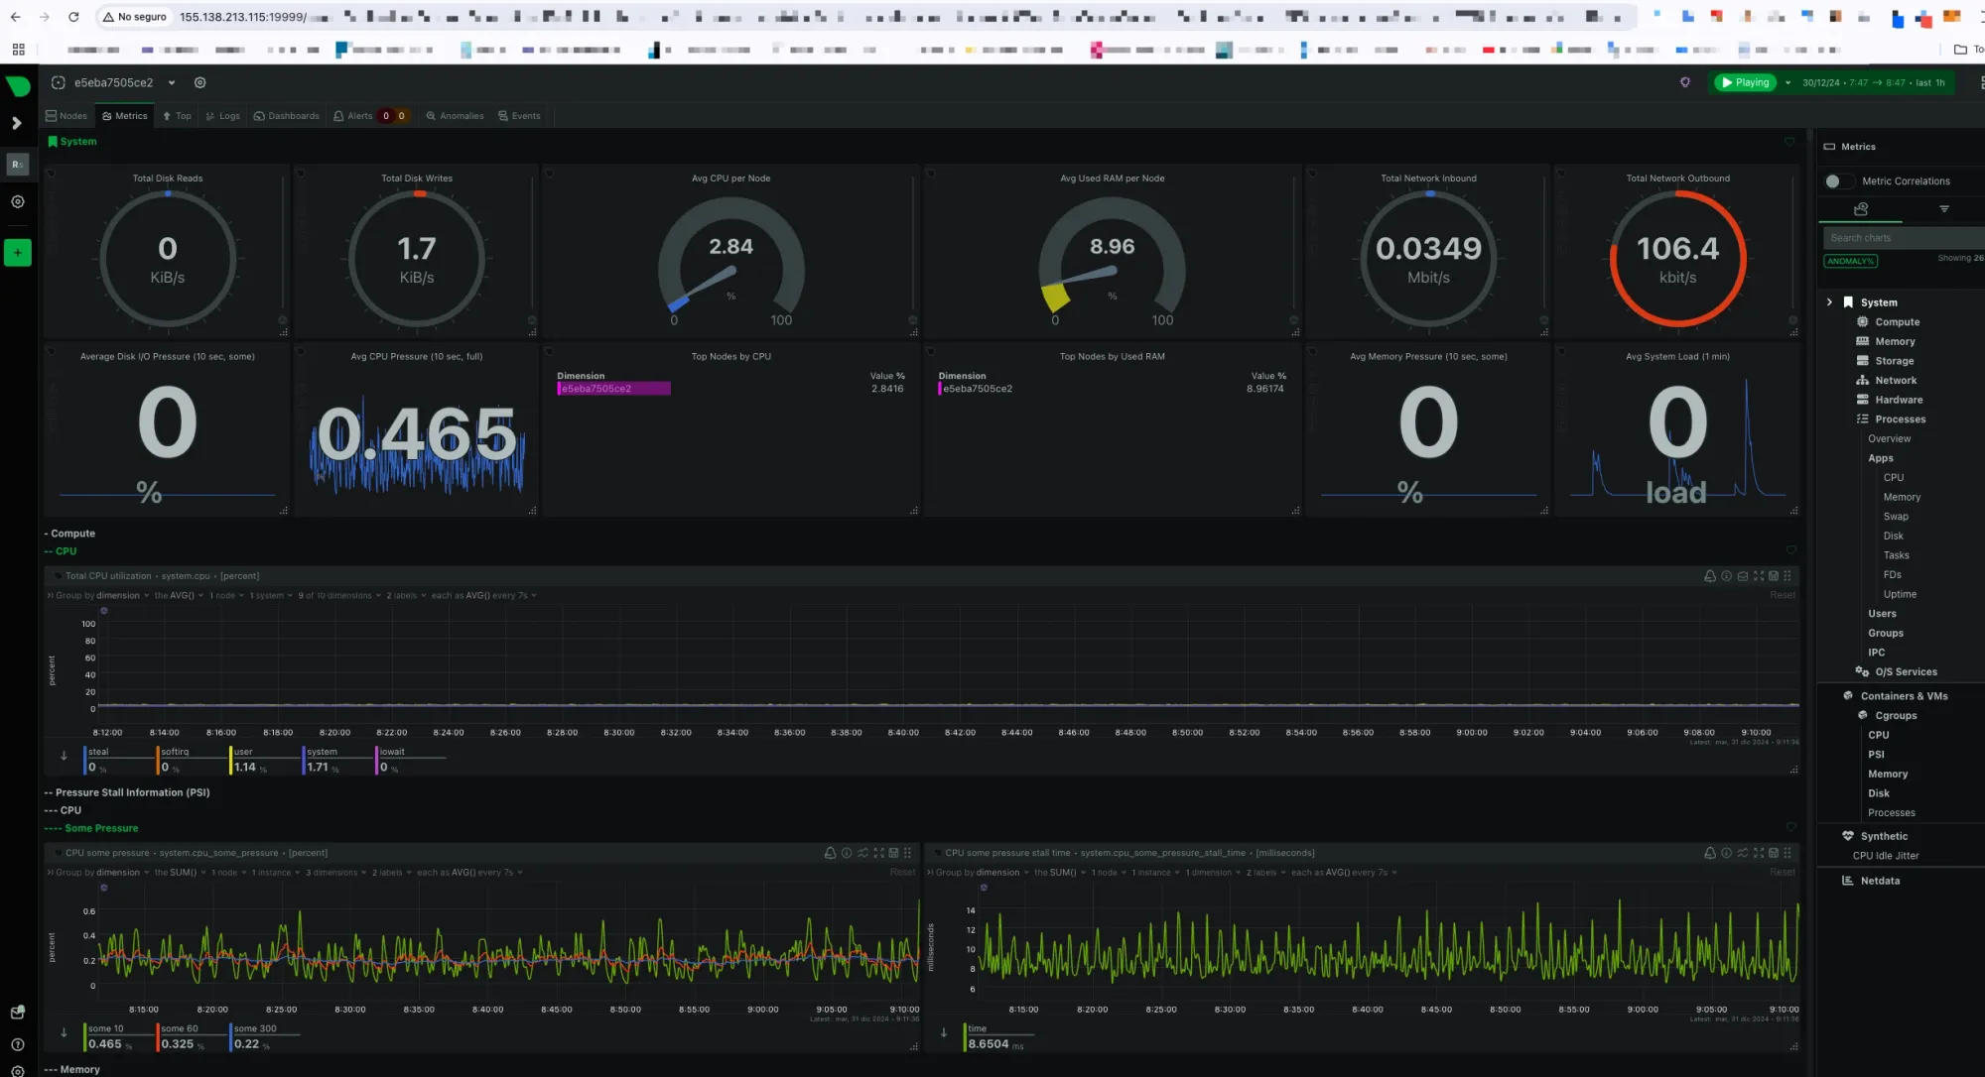1985x1077 pixels.
Task: Click the purple lightbulb insights icon
Action: point(1684,82)
